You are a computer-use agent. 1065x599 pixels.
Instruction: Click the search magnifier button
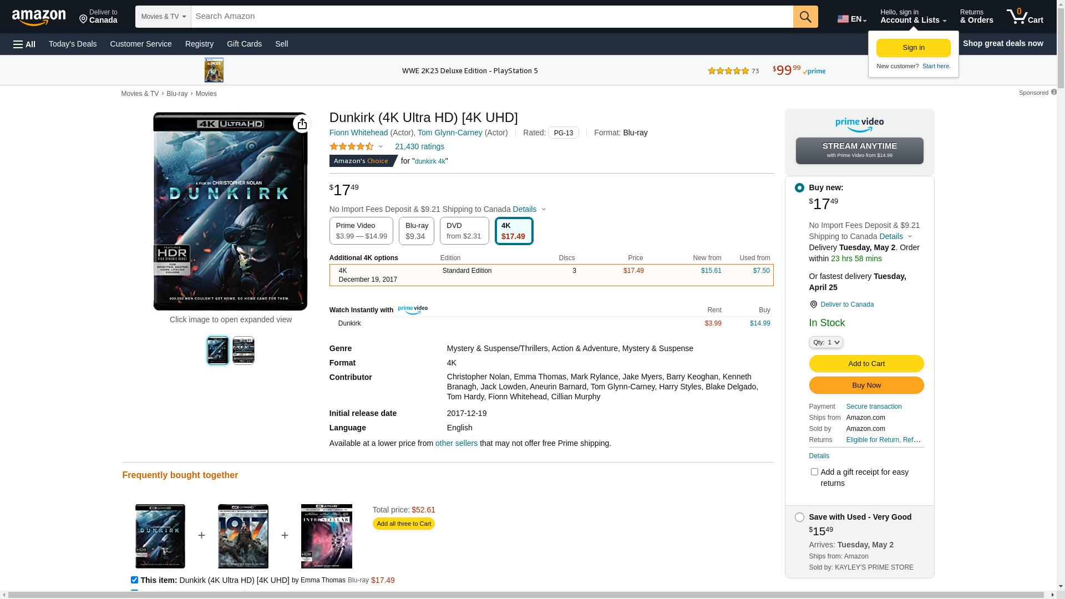coord(805,17)
